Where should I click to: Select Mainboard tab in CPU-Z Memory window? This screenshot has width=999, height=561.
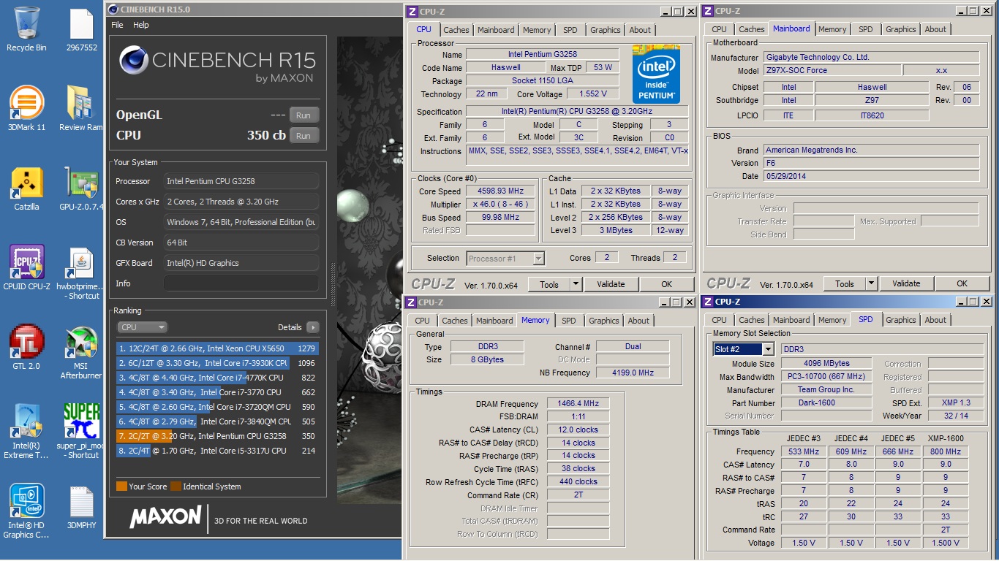[494, 321]
